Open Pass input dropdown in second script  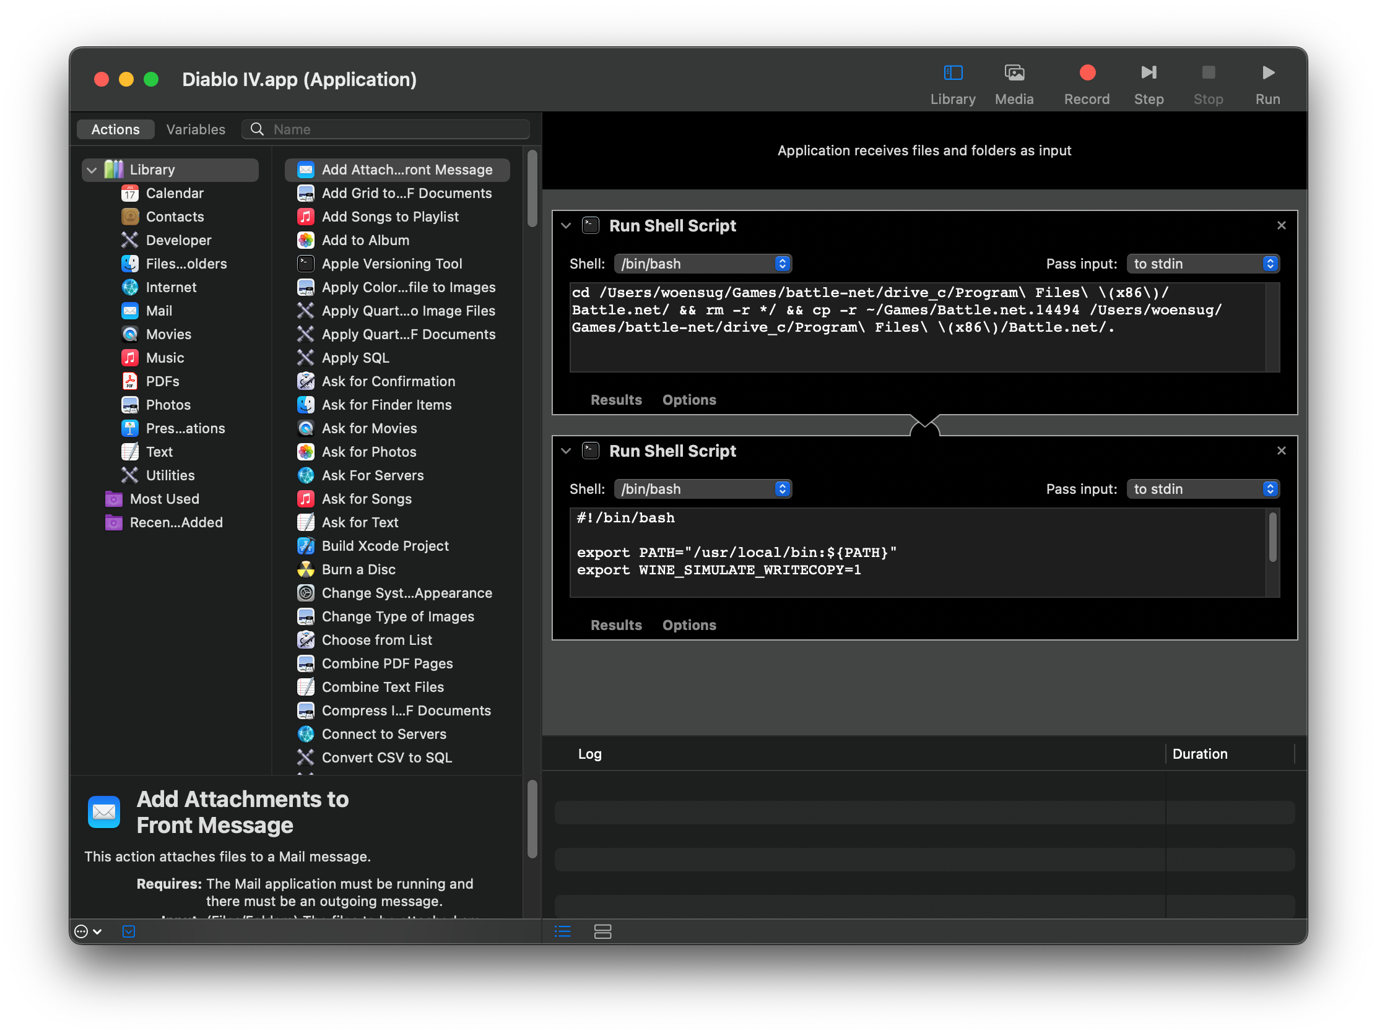point(1202,489)
